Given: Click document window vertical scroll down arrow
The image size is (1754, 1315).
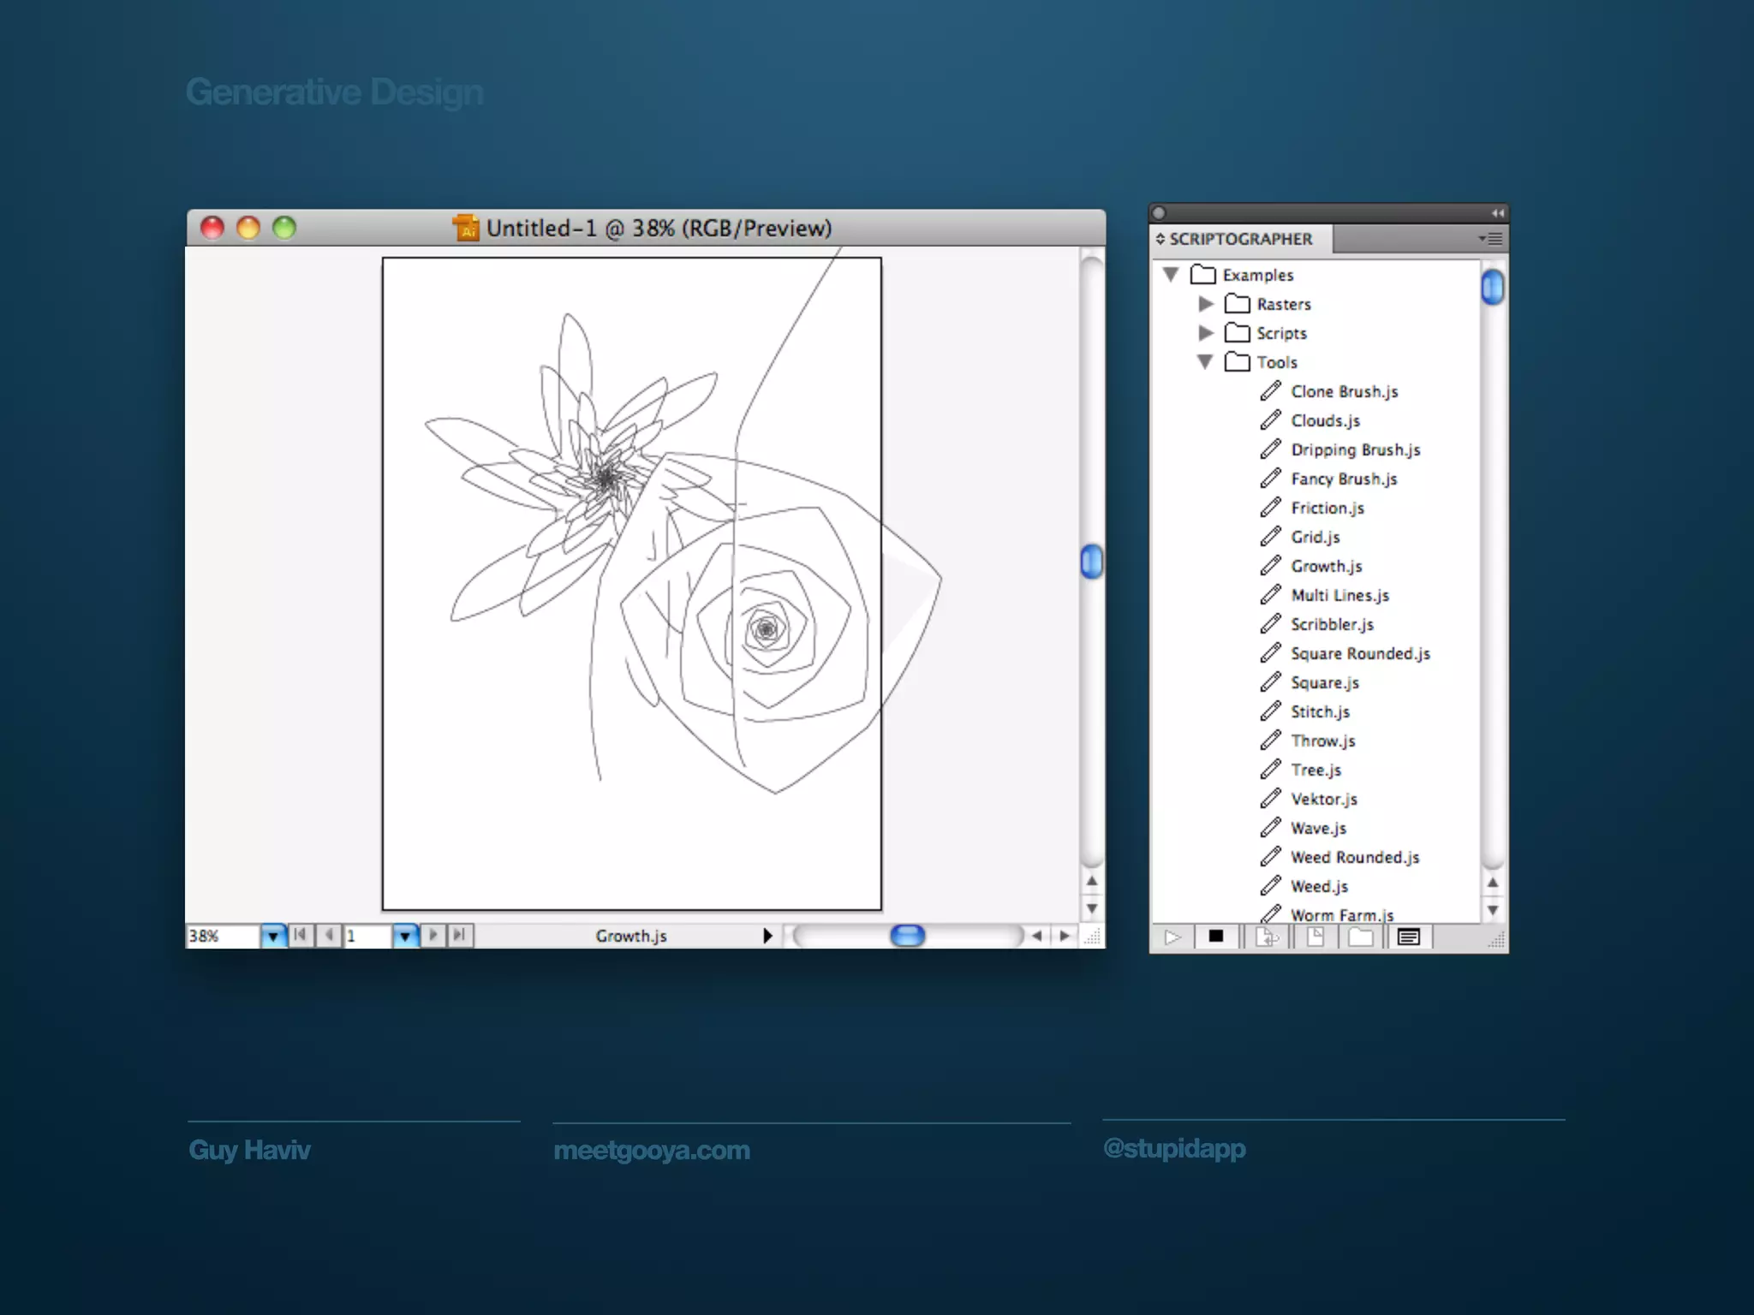Looking at the screenshot, I should pyautogui.click(x=1092, y=908).
